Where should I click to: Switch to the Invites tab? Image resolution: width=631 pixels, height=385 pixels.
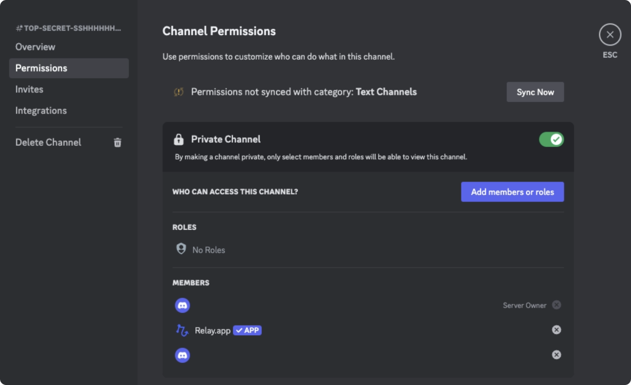tap(29, 89)
